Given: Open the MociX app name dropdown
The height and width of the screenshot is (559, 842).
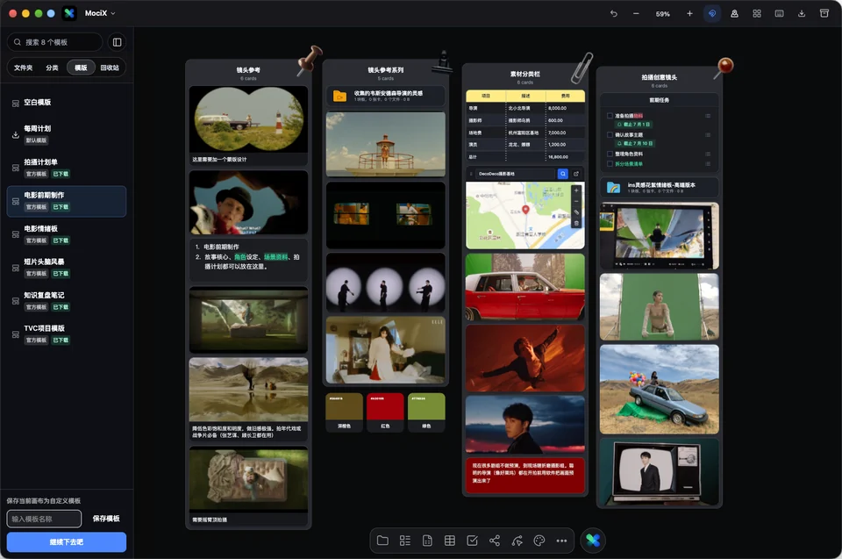Looking at the screenshot, I should 99,13.
